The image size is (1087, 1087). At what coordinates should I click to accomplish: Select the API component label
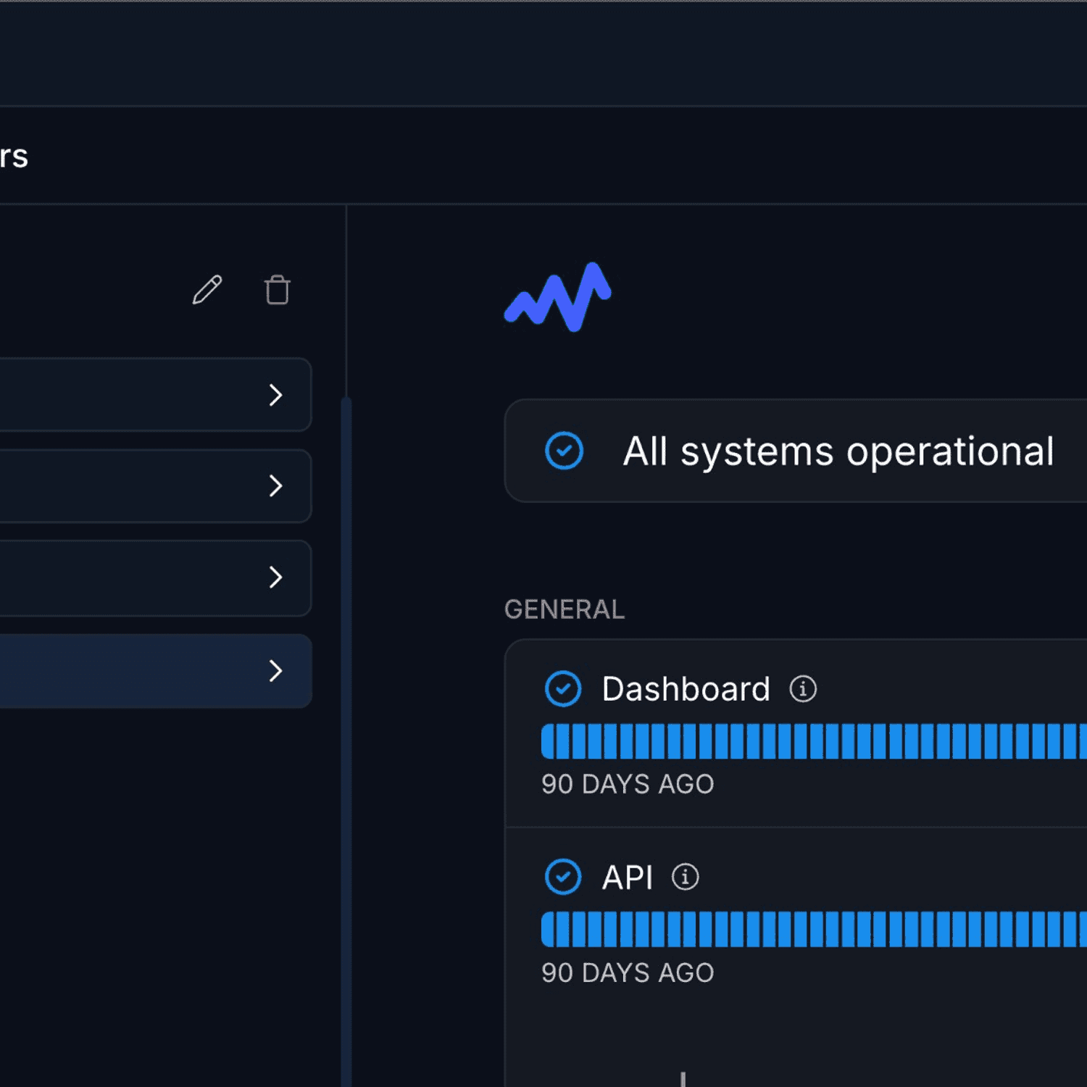coord(627,878)
